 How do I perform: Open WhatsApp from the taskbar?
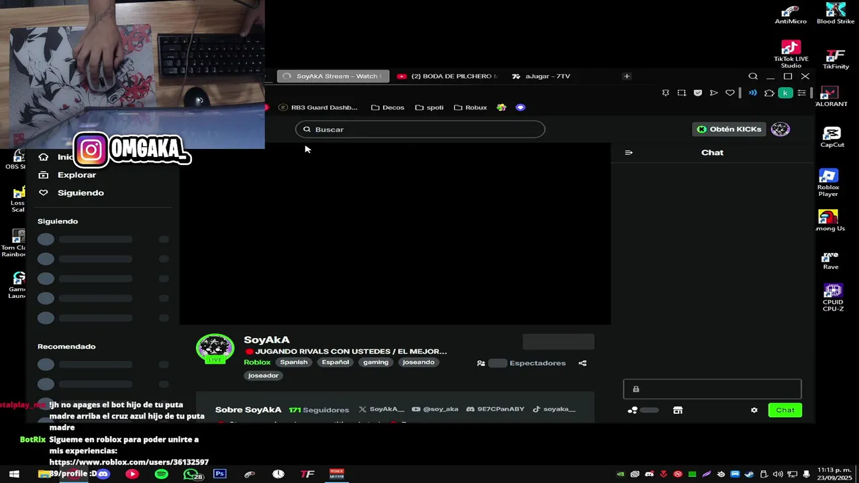tap(191, 474)
